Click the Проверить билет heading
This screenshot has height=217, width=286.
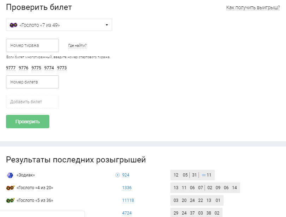pyautogui.click(x=39, y=7)
